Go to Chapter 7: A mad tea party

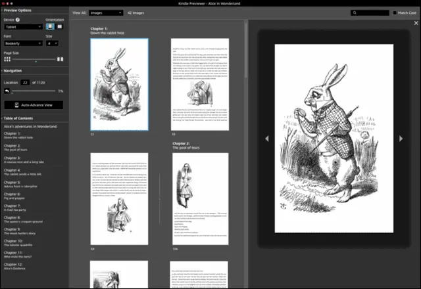15,208
